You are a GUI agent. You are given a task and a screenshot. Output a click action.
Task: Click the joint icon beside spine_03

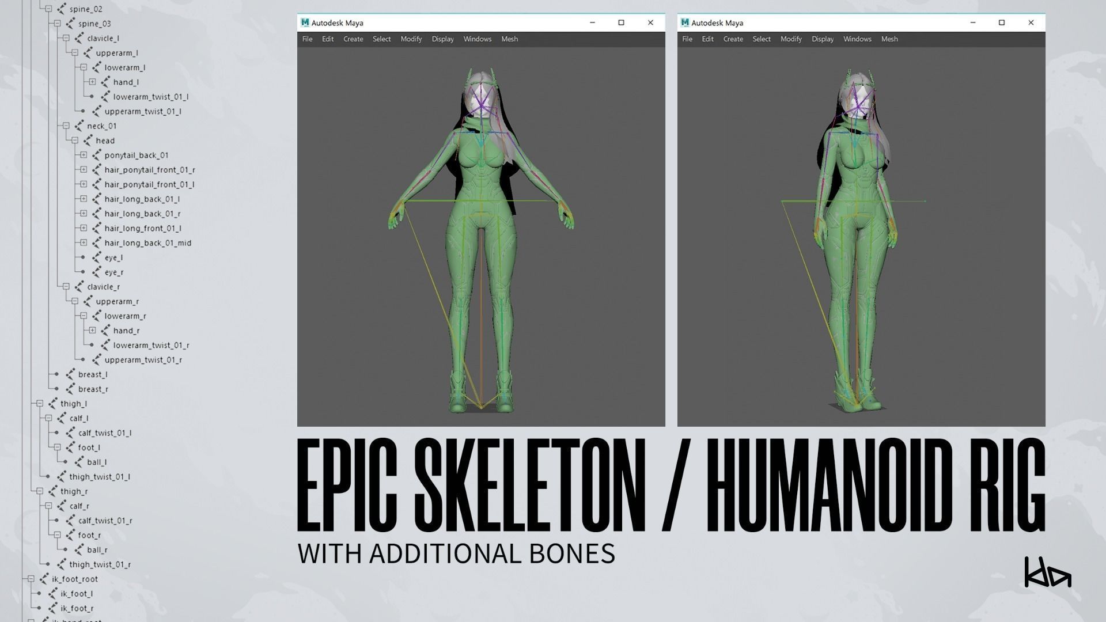[x=70, y=24]
